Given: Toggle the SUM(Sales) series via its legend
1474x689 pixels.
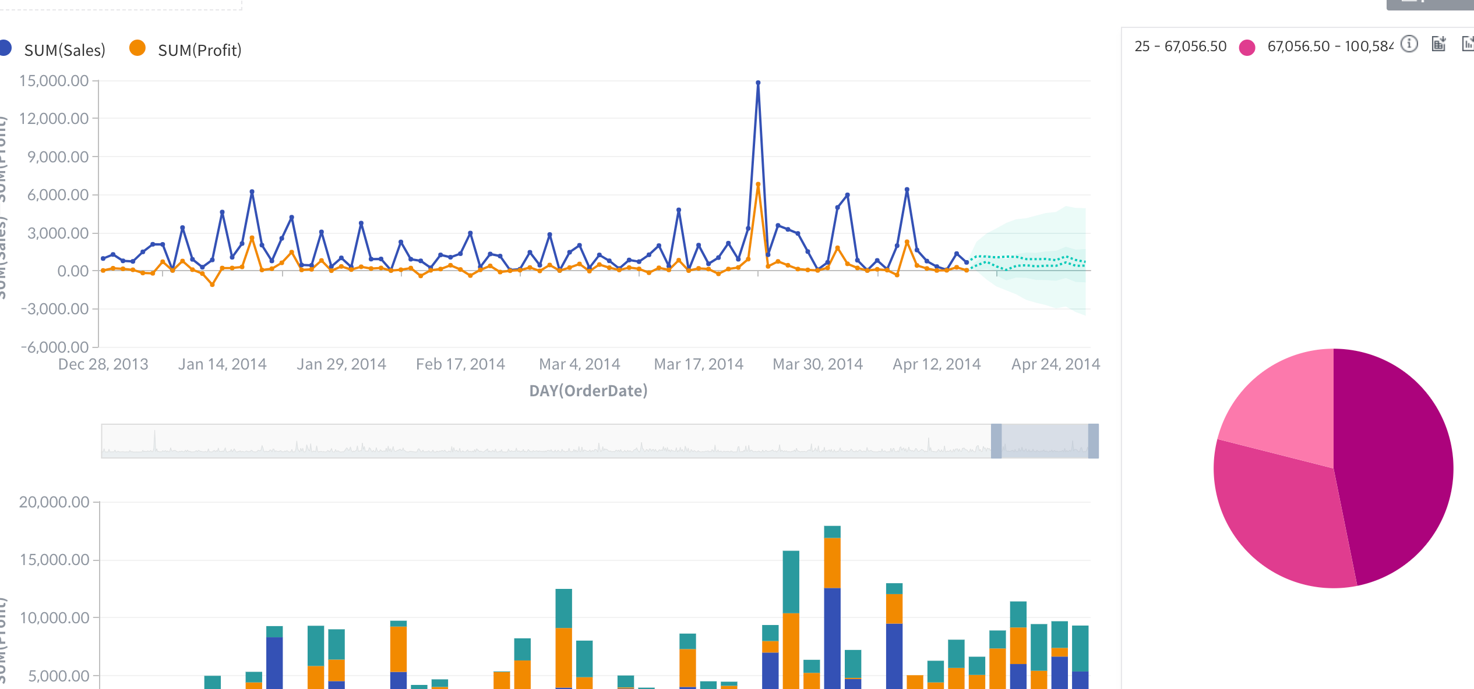Looking at the screenshot, I should point(64,49).
